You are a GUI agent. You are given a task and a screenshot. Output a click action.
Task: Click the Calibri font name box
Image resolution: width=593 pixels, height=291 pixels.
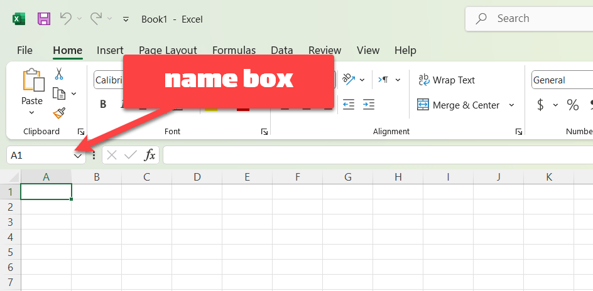(109, 80)
